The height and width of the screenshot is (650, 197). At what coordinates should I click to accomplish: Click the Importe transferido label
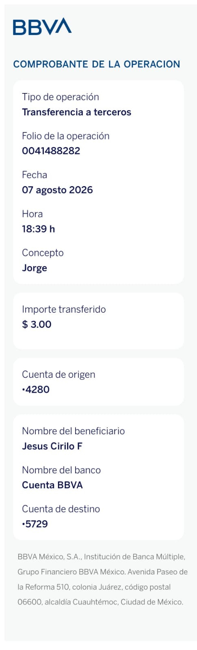point(64,310)
